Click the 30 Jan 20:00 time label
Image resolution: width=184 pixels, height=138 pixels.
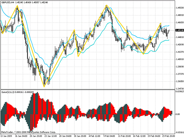pos(80,136)
